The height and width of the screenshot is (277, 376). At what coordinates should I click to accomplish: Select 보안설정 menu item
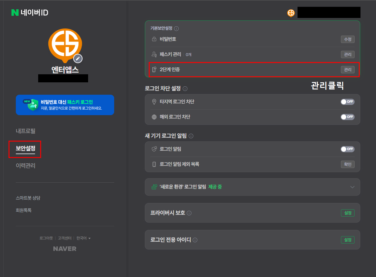[25, 148]
